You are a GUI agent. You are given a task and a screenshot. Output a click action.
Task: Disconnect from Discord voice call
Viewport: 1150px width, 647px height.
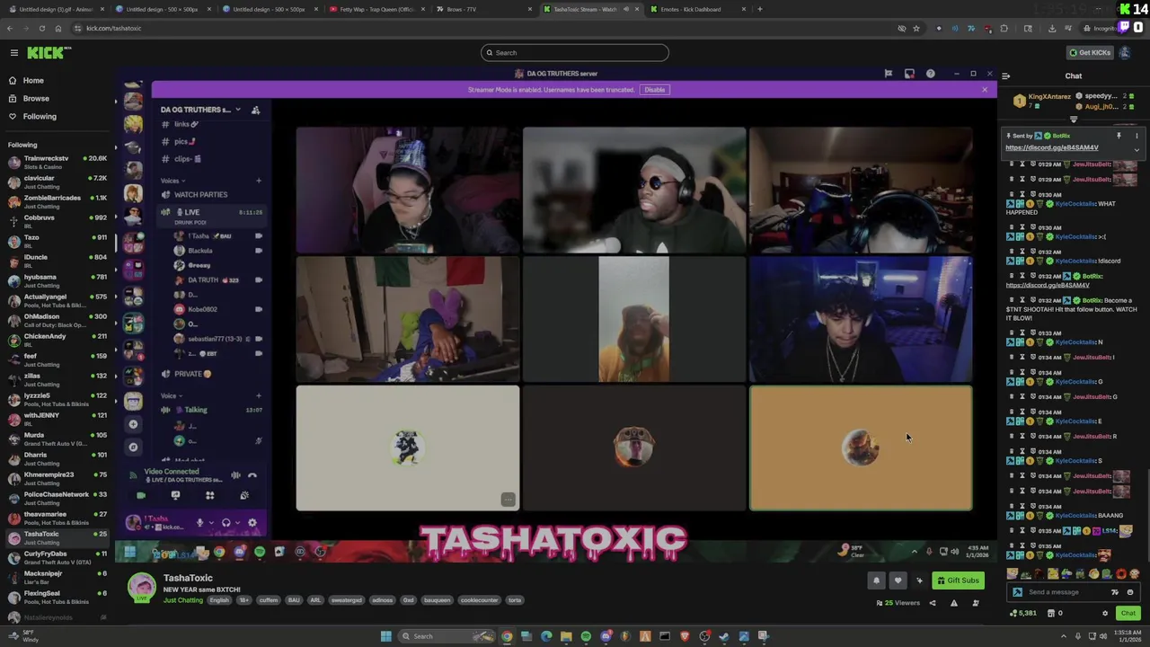252,475
